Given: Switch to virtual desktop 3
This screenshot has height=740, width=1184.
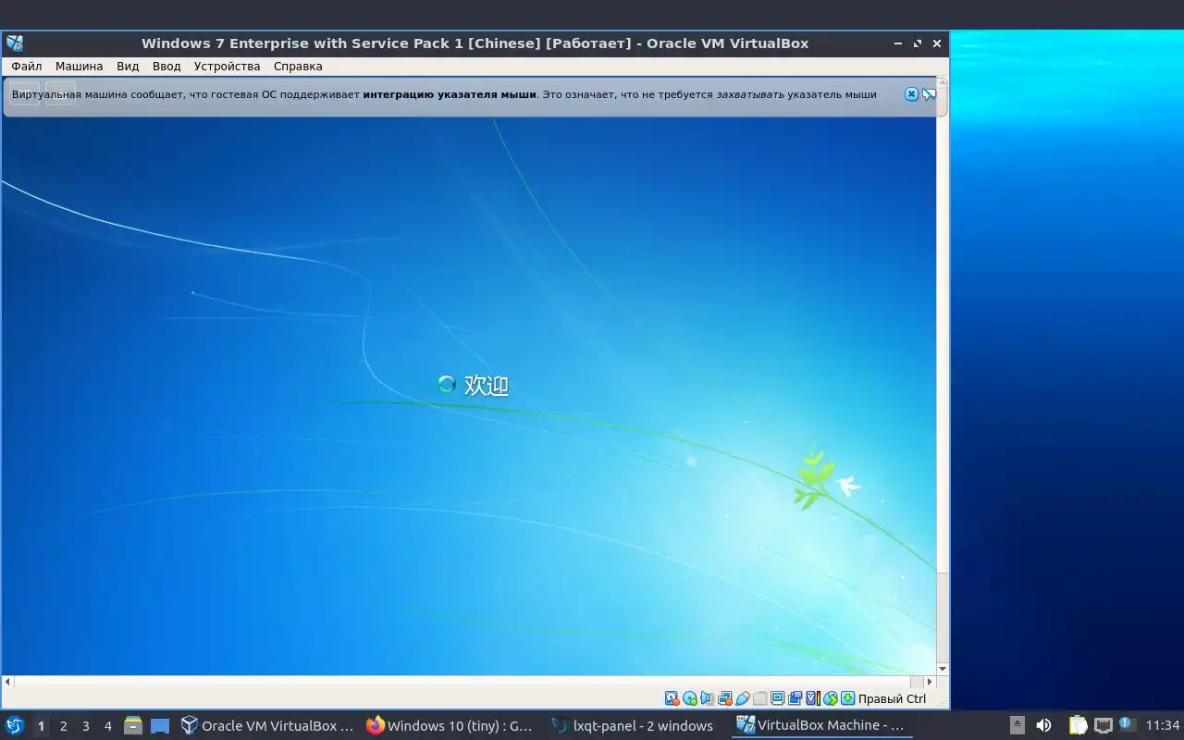Looking at the screenshot, I should 85,726.
